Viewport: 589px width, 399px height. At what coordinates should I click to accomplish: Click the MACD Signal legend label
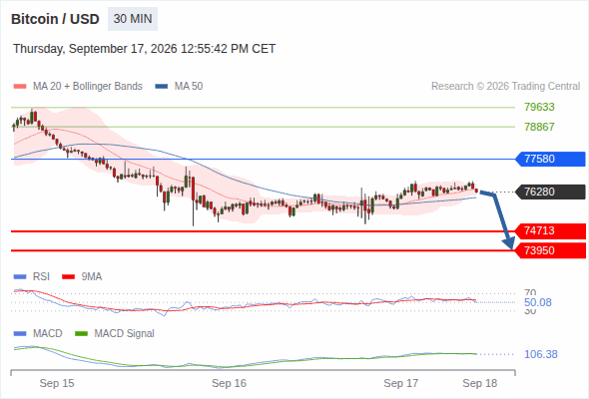pos(125,334)
